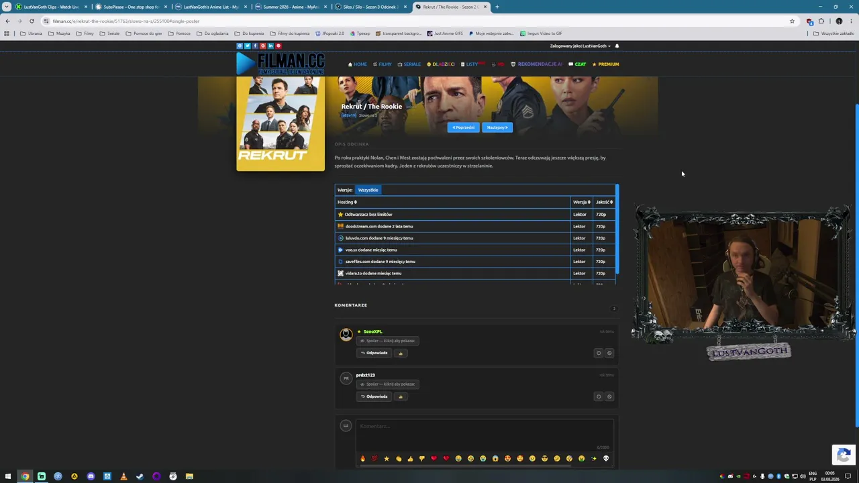859x483 pixels.
Task: Insert the fire emoji into comment
Action: [x=362, y=458]
